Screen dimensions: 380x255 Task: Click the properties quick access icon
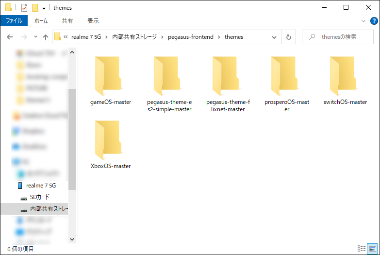coord(24,8)
